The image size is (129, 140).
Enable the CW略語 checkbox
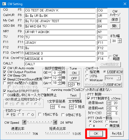[110, 57]
